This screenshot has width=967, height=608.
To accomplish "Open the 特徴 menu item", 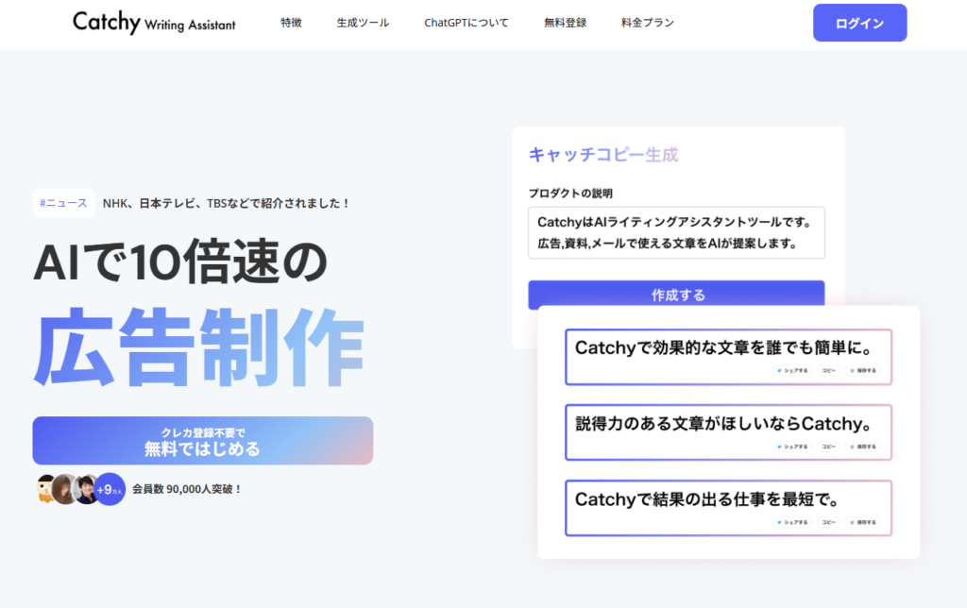I will point(291,23).
